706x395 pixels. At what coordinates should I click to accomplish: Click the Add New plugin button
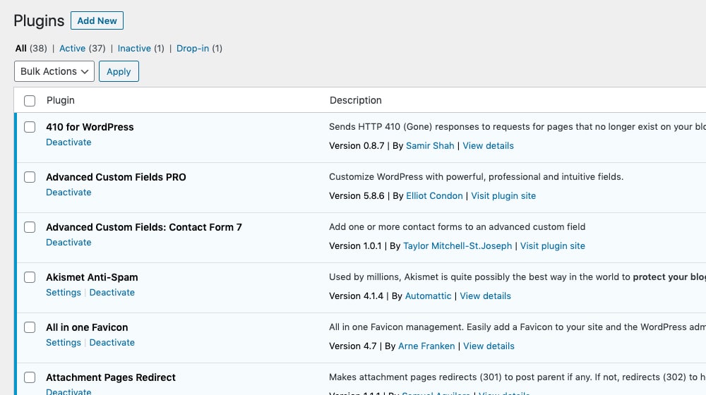[97, 20]
